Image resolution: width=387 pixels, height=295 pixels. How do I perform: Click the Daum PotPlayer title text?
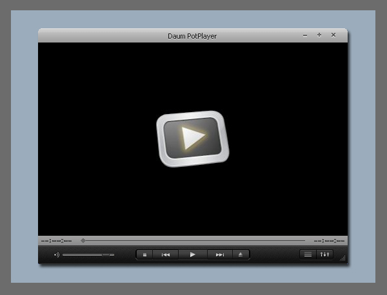[192, 36]
